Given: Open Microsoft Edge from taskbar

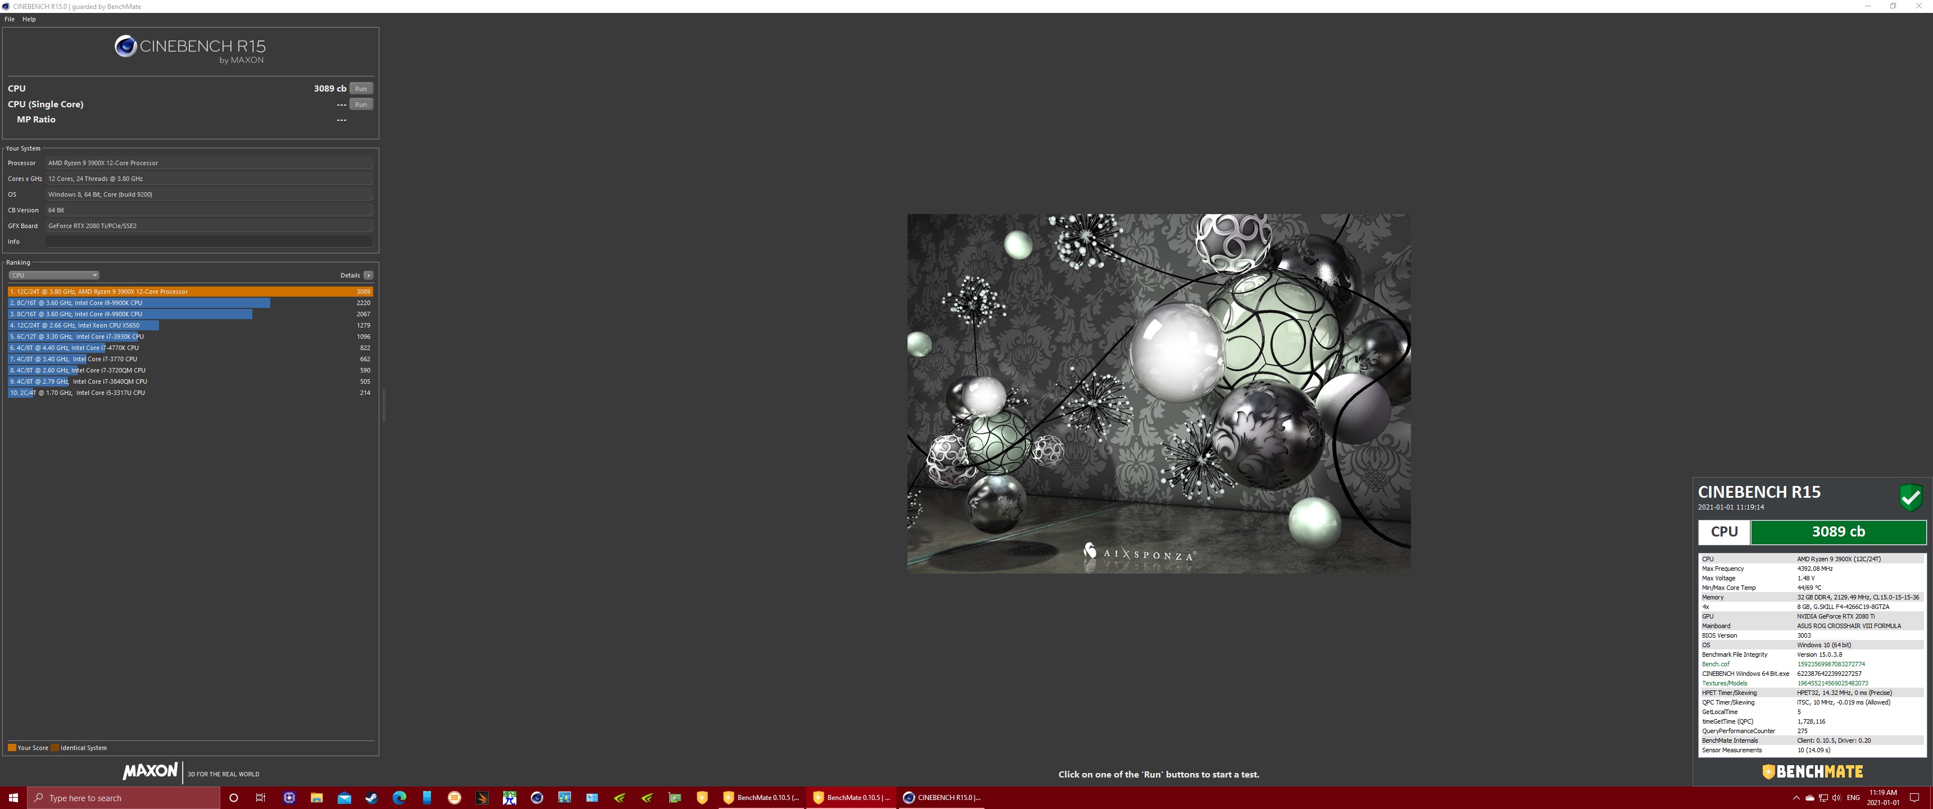Looking at the screenshot, I should pos(399,798).
